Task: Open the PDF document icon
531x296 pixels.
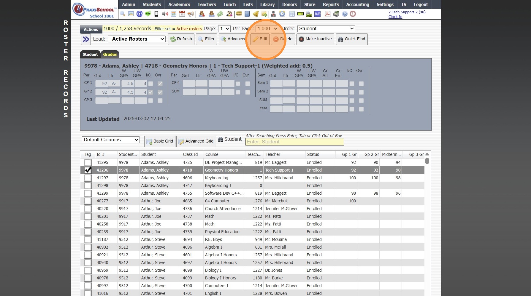Action: click(328, 14)
